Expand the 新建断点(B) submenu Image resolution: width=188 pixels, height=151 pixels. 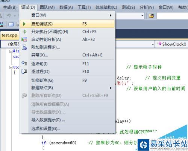click(67, 88)
